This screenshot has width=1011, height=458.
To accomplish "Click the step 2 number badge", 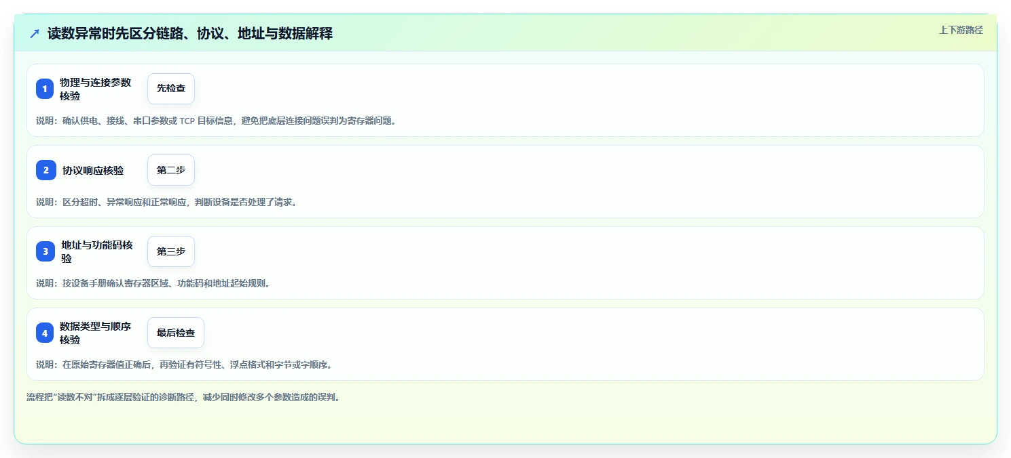I will 46,170.
